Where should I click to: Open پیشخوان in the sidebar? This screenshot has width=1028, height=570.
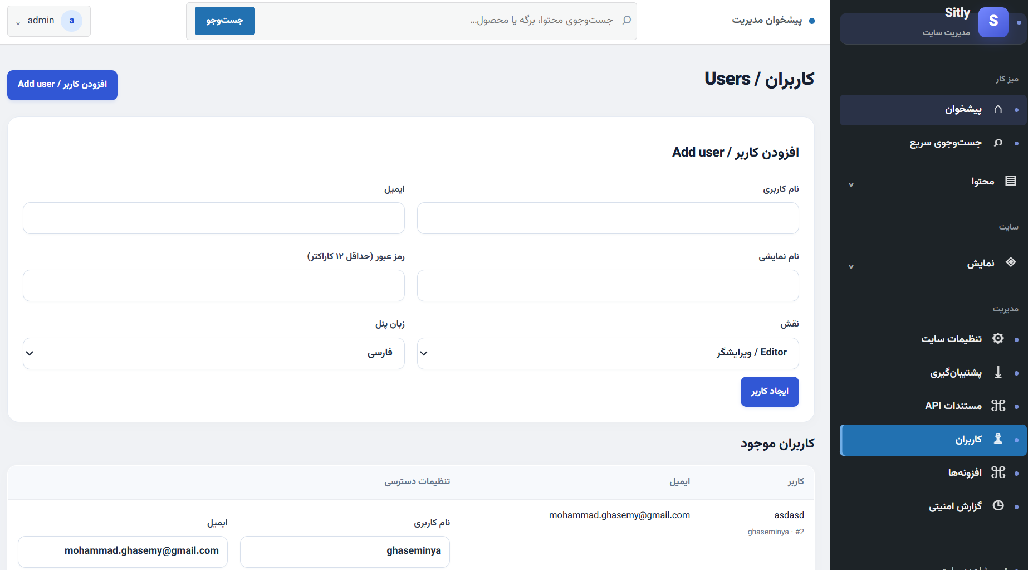(933, 110)
